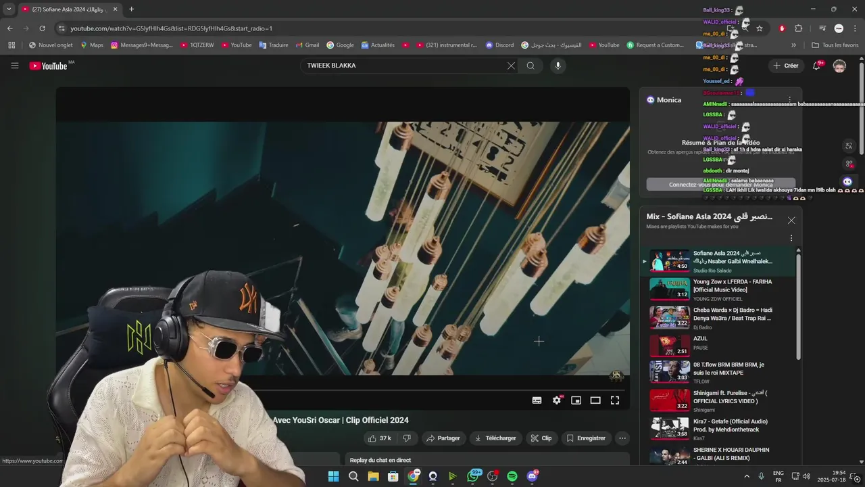This screenshot has width=865, height=487.
Task: Close the Mix playlist panel
Action: tap(791, 221)
